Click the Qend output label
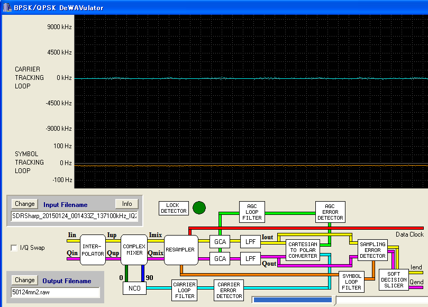The image size is (428, 307). [416, 282]
